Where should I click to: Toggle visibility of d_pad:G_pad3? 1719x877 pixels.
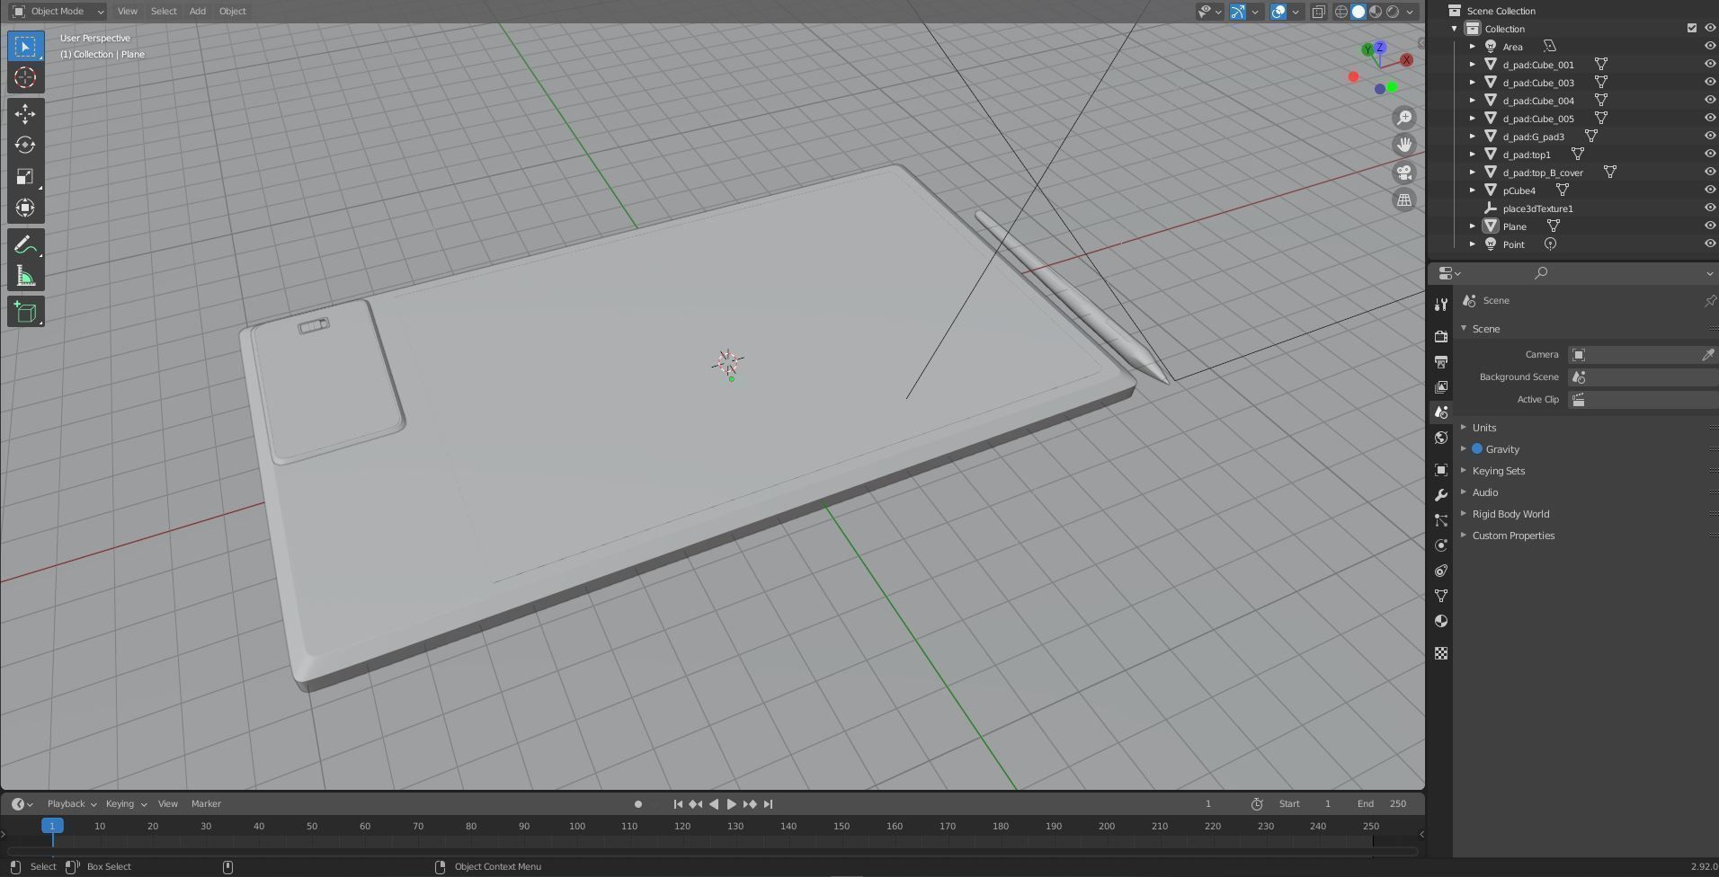(1709, 136)
